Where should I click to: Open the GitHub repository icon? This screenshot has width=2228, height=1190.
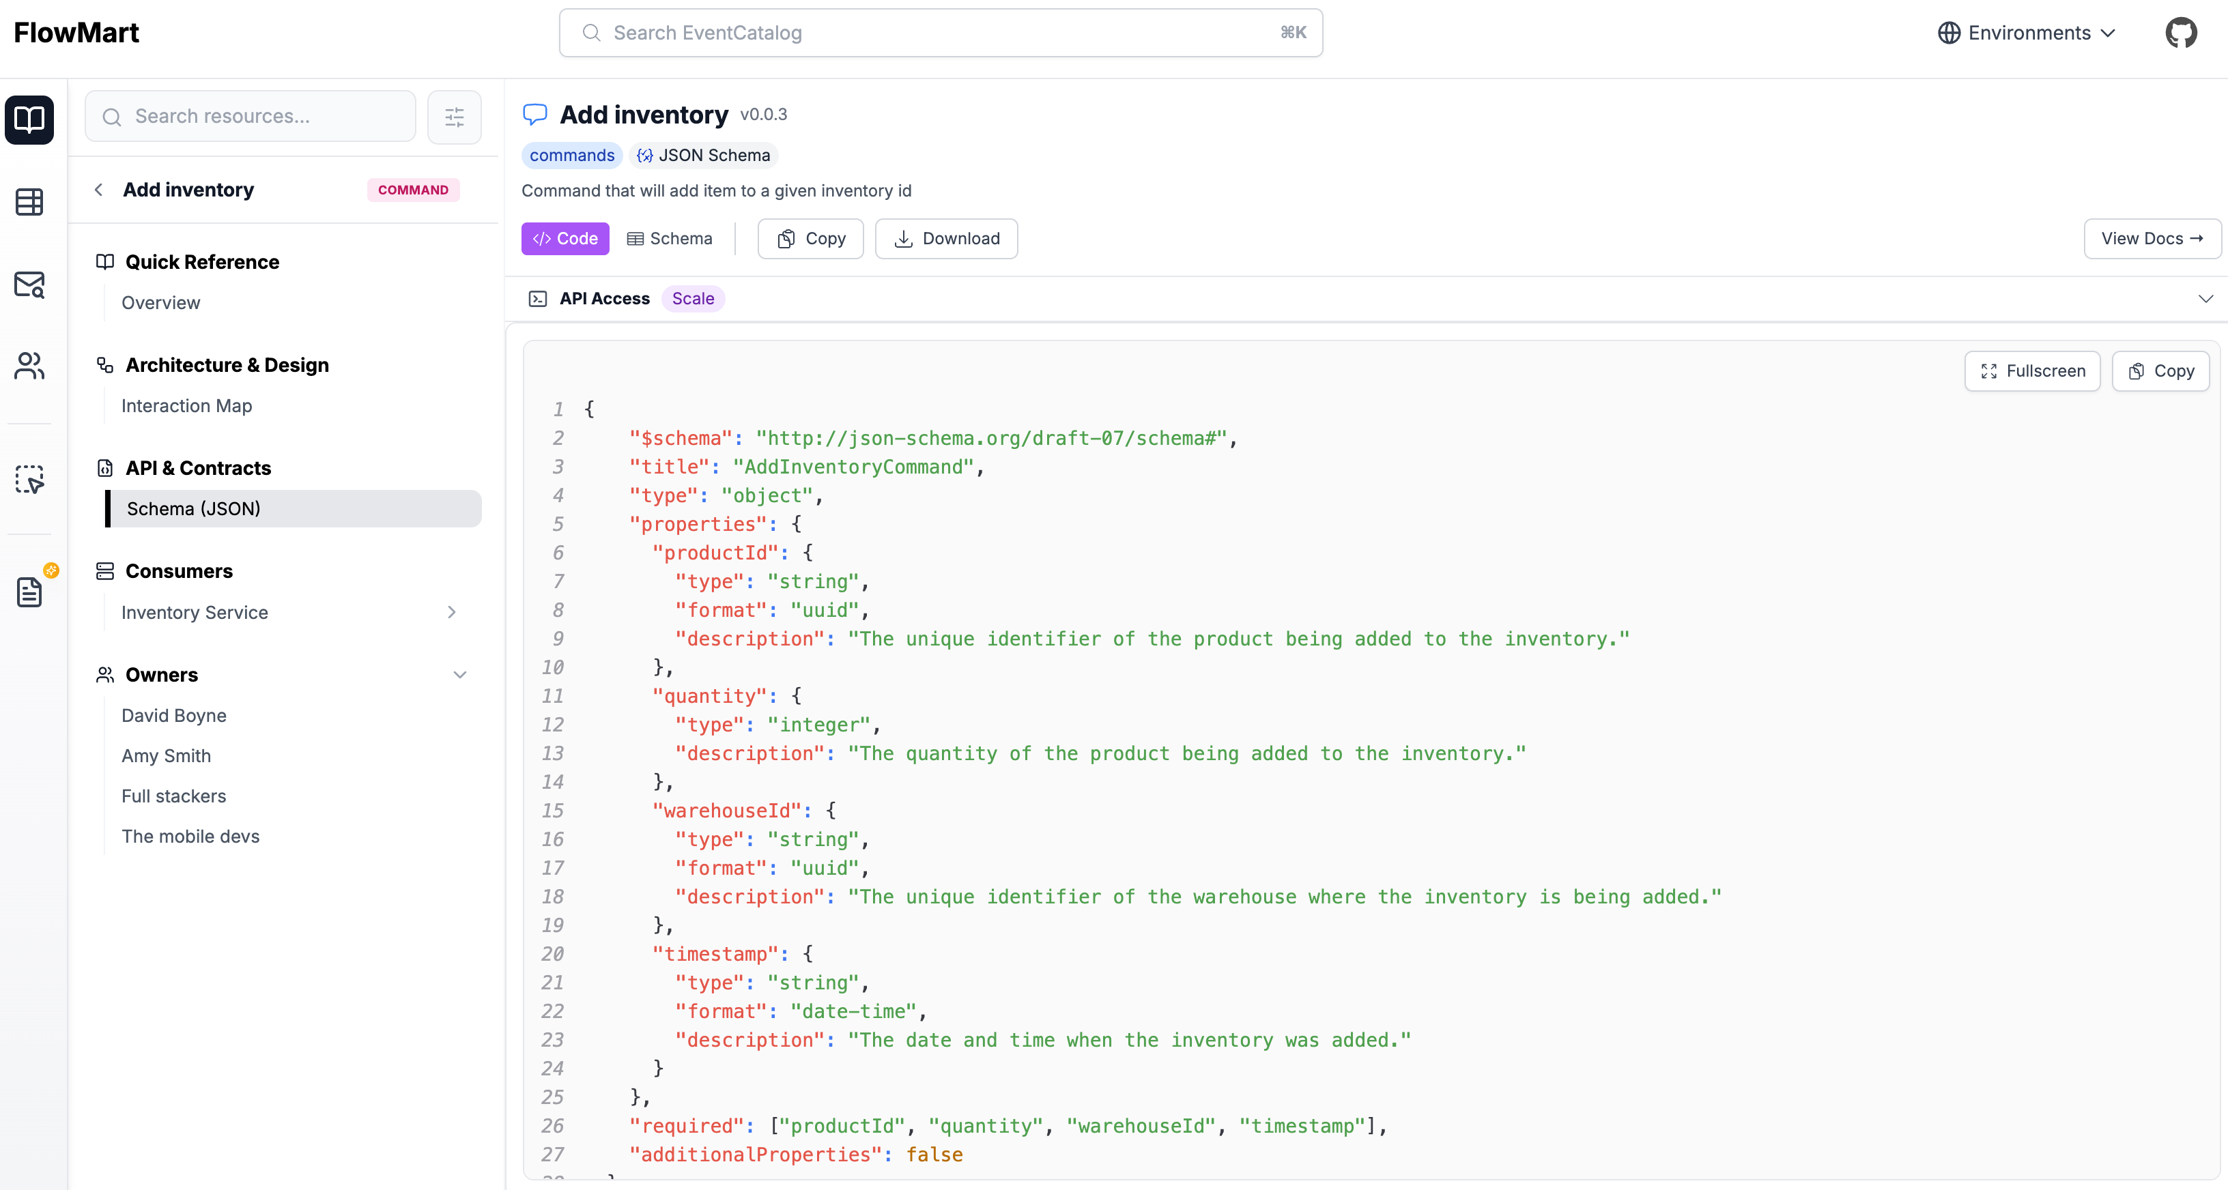[2180, 33]
